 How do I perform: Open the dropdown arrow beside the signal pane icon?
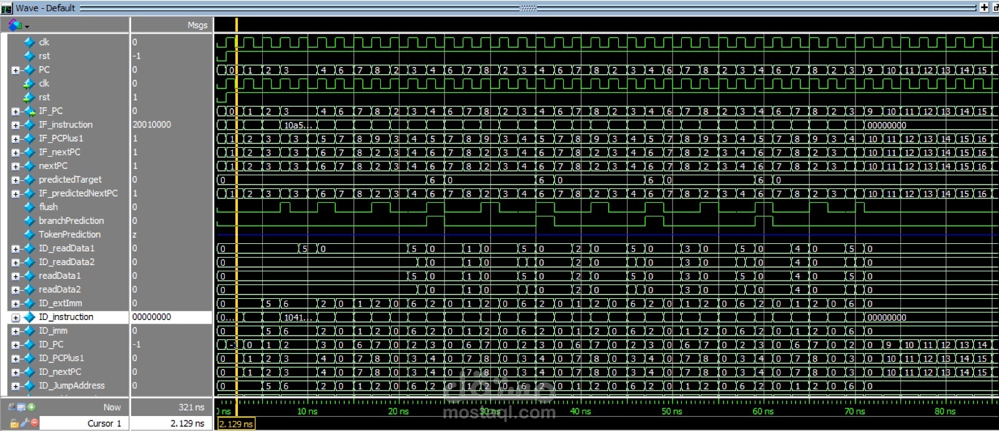(27, 27)
